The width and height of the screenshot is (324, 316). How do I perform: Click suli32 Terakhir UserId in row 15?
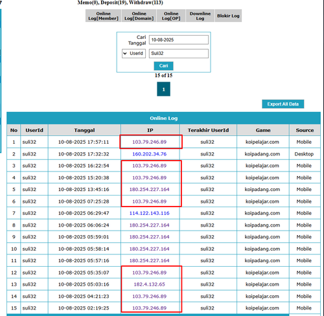207,308
